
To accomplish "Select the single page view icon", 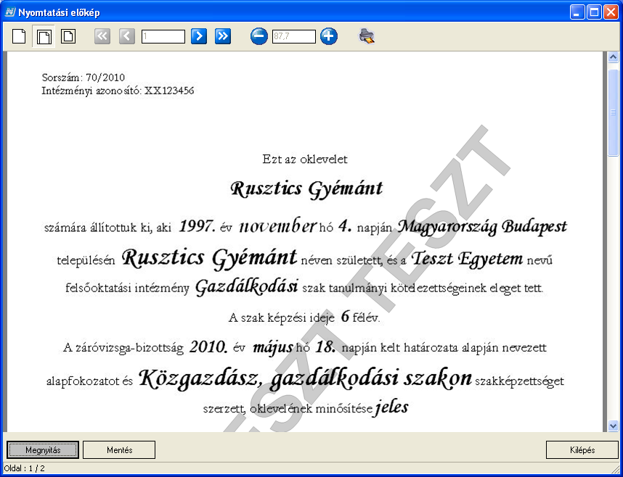I will point(19,36).
